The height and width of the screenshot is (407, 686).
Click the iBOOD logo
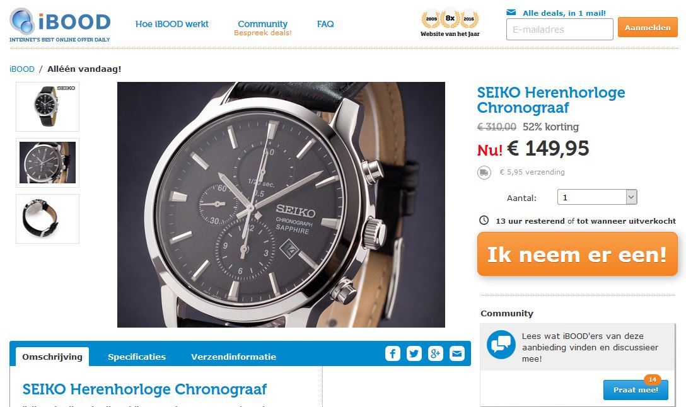(x=60, y=25)
